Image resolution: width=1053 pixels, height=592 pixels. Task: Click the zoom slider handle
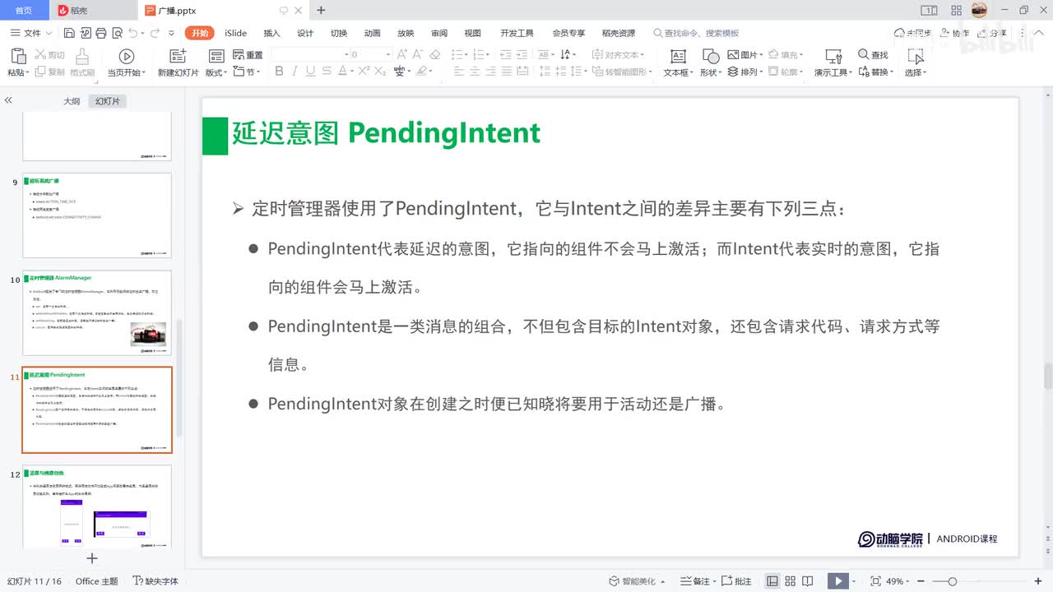tap(952, 581)
